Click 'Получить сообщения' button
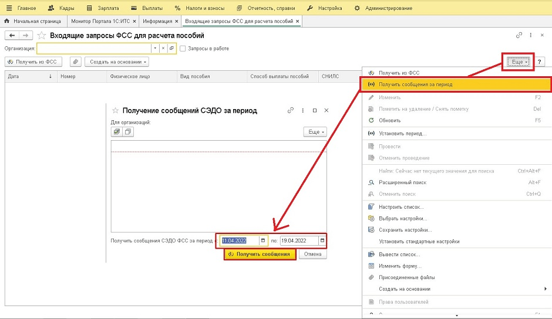 pos(260,254)
